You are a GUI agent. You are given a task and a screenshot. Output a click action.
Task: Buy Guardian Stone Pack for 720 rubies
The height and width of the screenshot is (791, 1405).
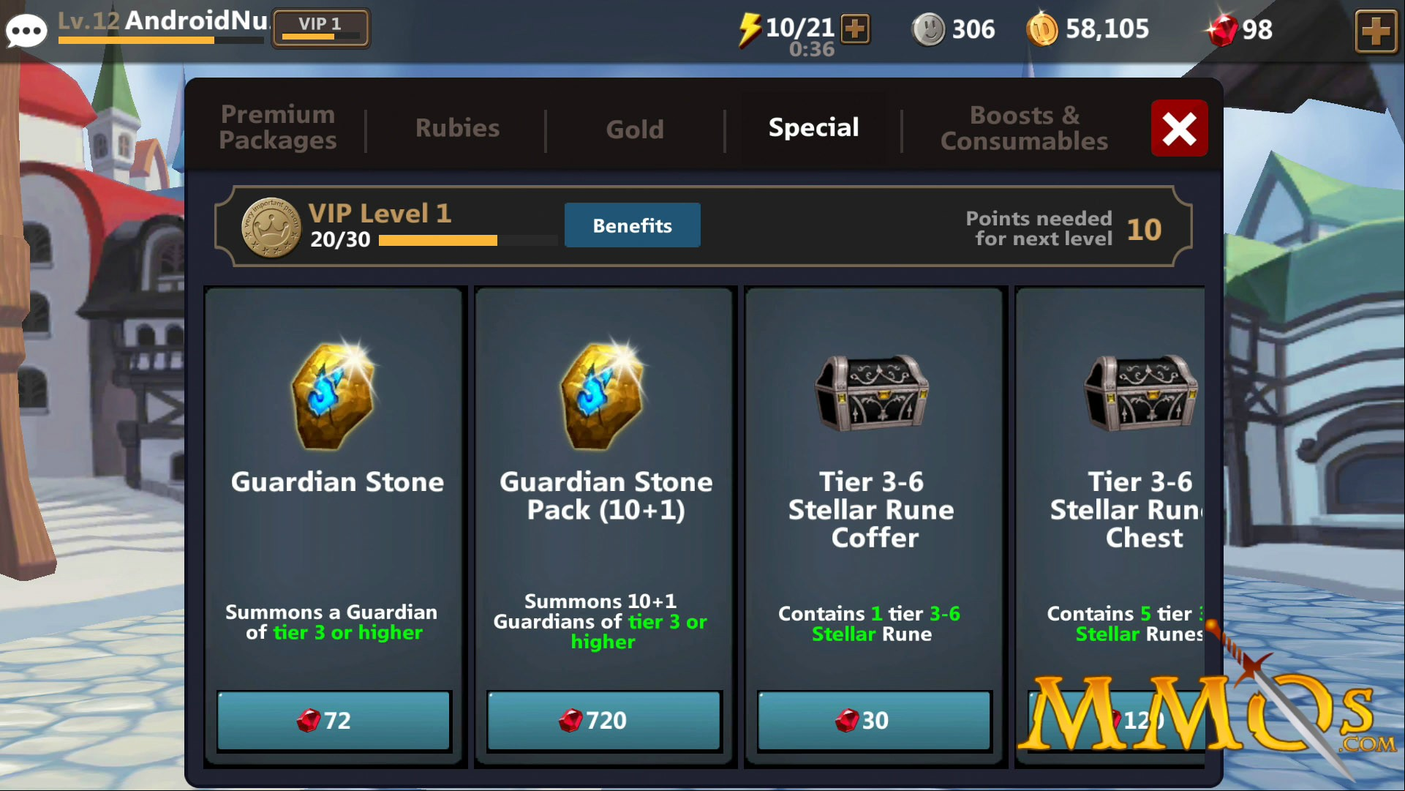604,720
